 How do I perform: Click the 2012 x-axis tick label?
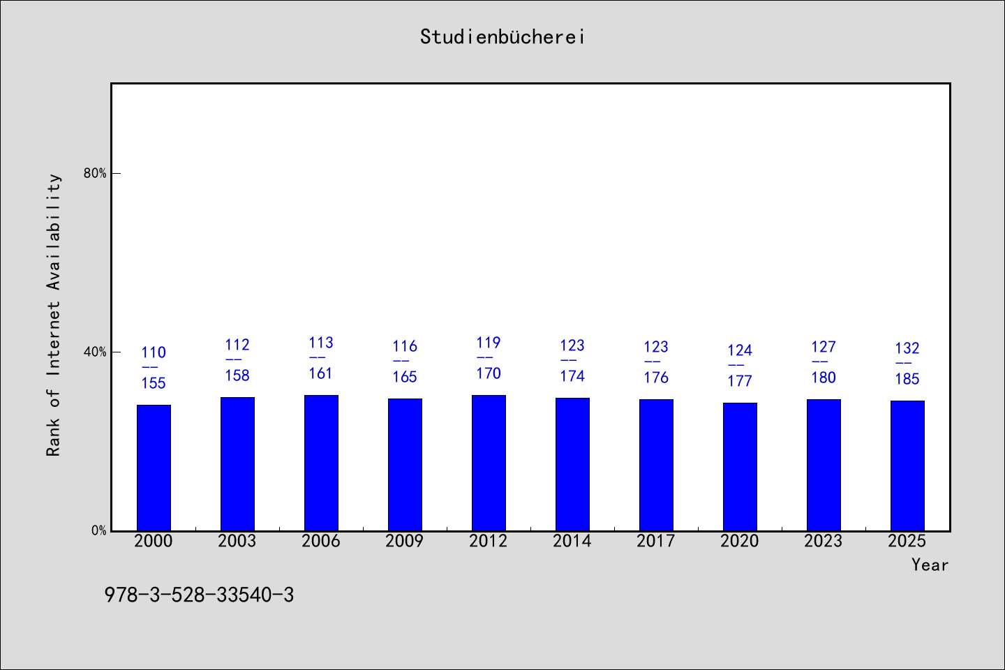click(489, 541)
